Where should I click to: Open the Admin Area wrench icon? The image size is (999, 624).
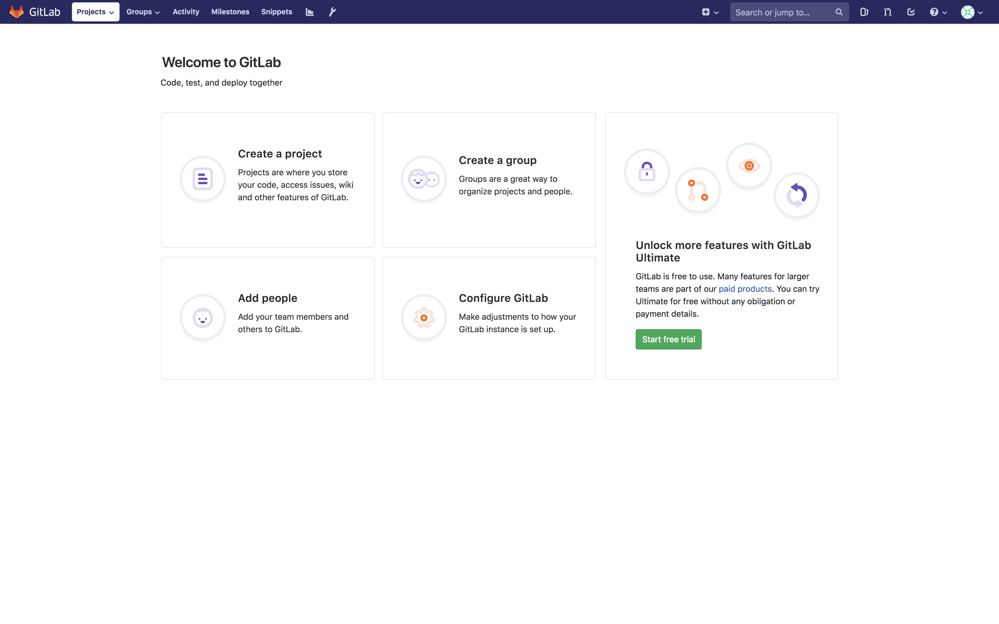(x=332, y=12)
